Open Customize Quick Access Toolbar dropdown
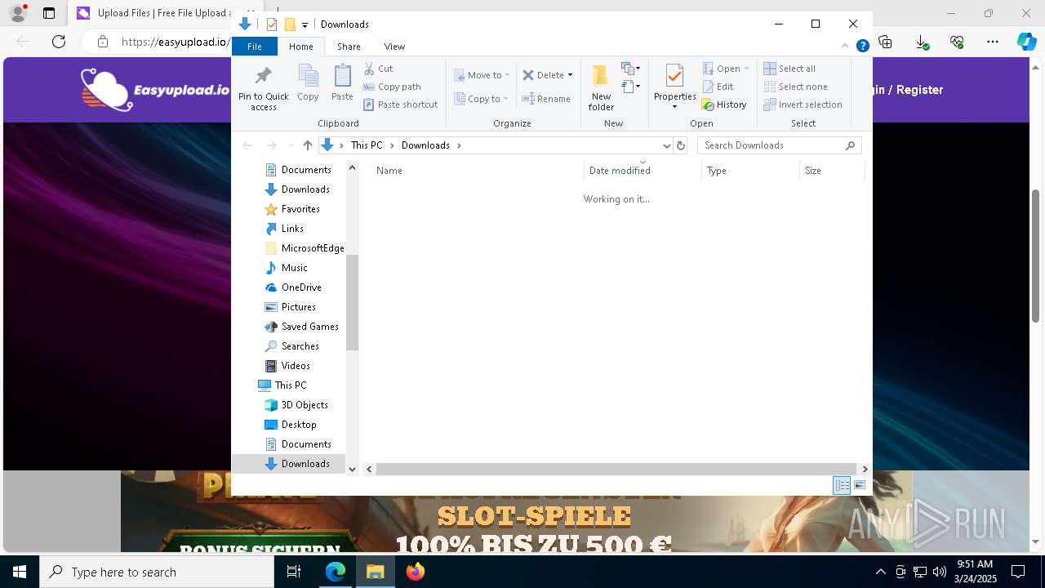Viewport: 1045px width, 588px height. (x=305, y=24)
